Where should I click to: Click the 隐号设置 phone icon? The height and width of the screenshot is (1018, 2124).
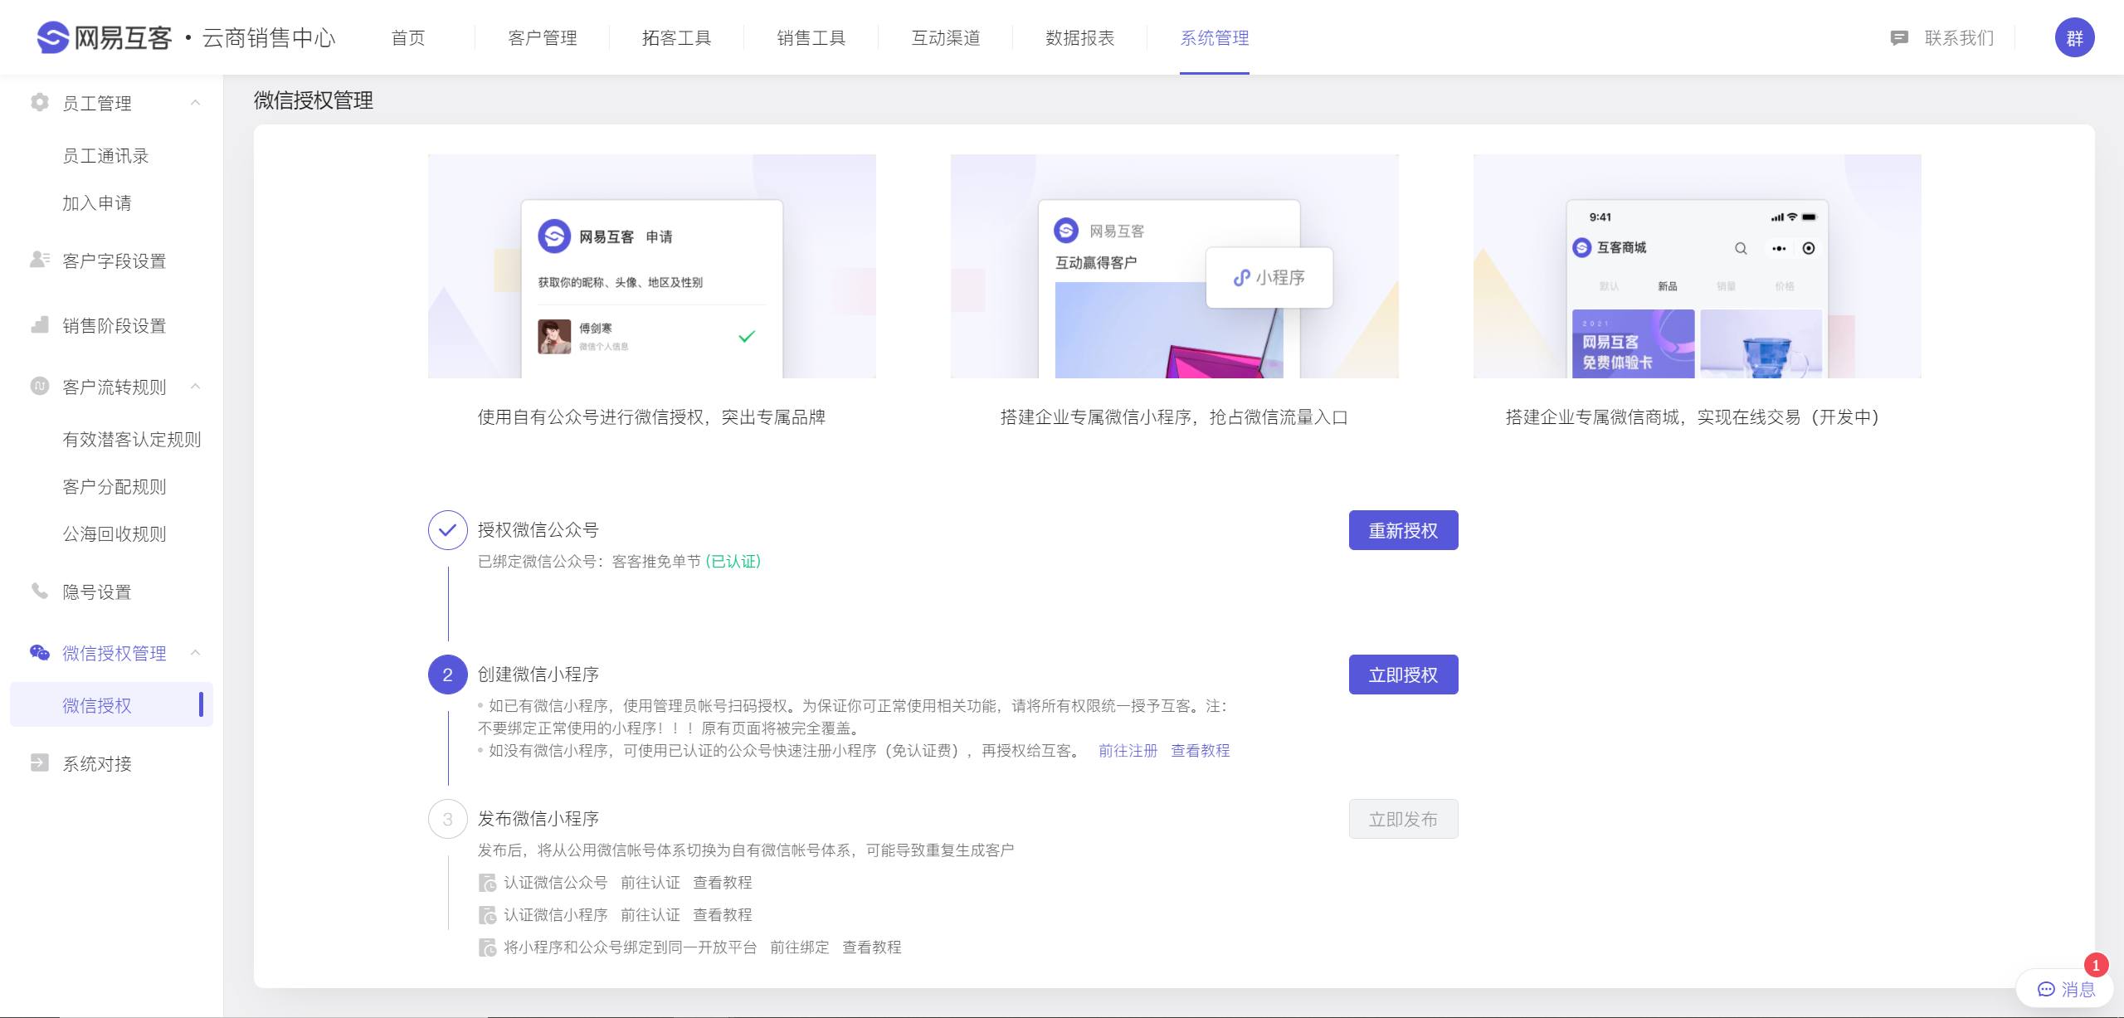click(x=39, y=591)
